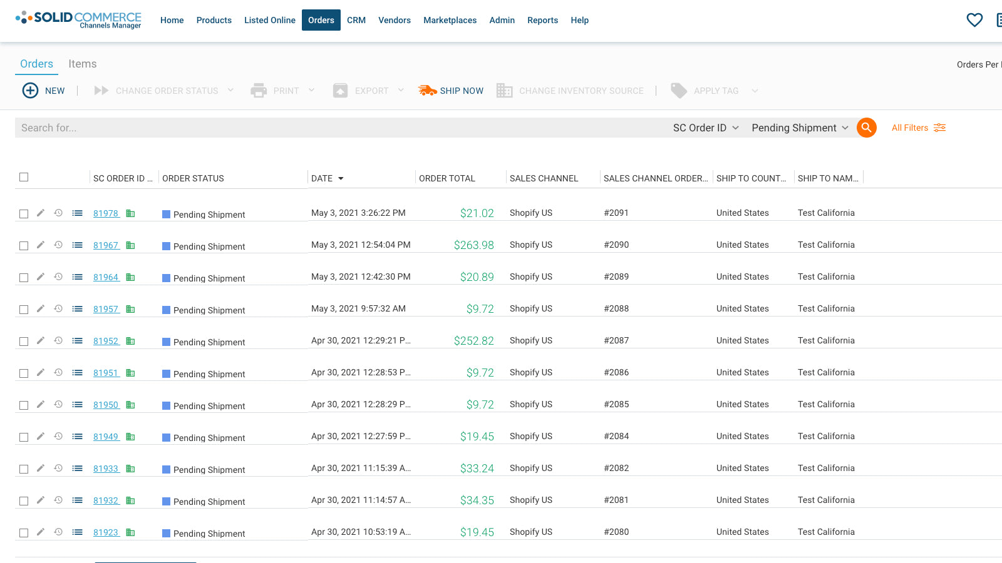
Task: Click the New order plus icon
Action: coord(30,91)
